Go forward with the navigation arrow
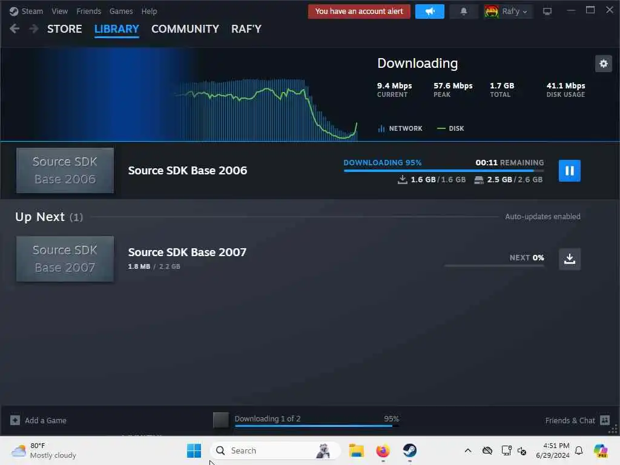Image resolution: width=620 pixels, height=465 pixels. (x=34, y=28)
